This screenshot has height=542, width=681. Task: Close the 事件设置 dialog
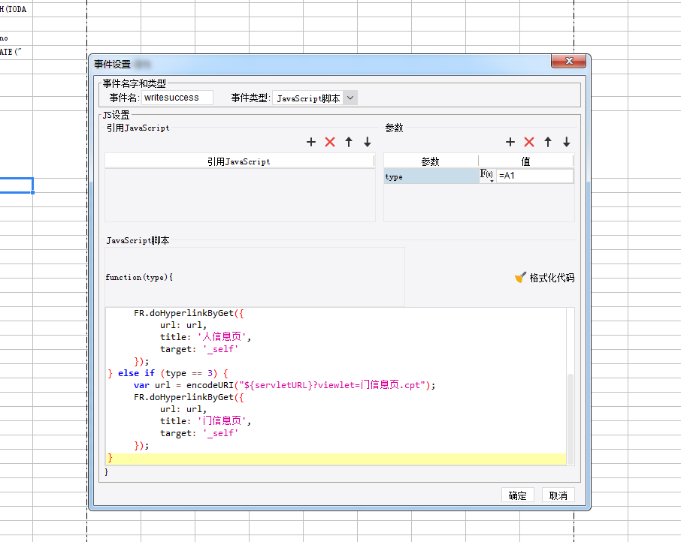[569, 61]
